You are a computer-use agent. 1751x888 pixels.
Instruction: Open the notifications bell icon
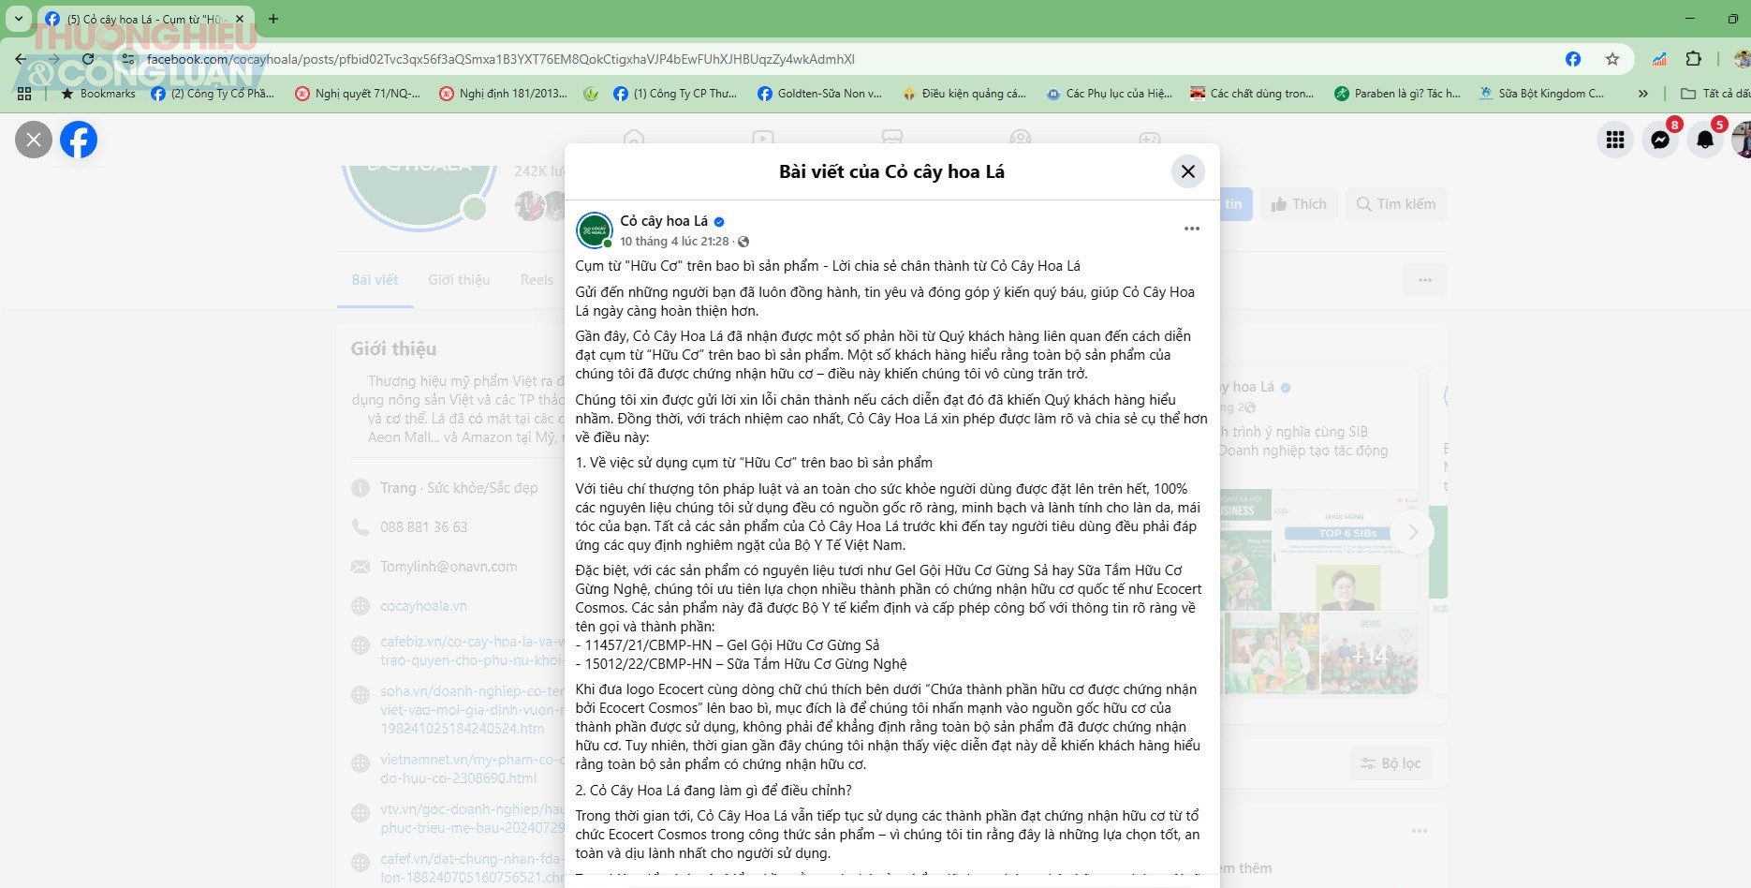[x=1705, y=140]
